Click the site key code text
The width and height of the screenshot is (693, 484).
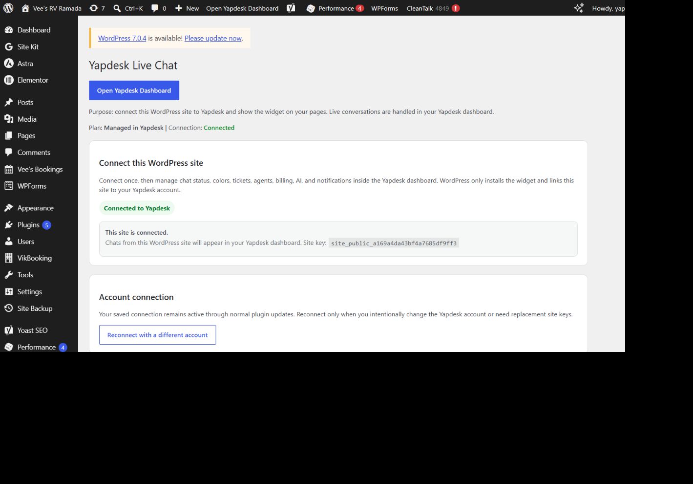pyautogui.click(x=394, y=243)
